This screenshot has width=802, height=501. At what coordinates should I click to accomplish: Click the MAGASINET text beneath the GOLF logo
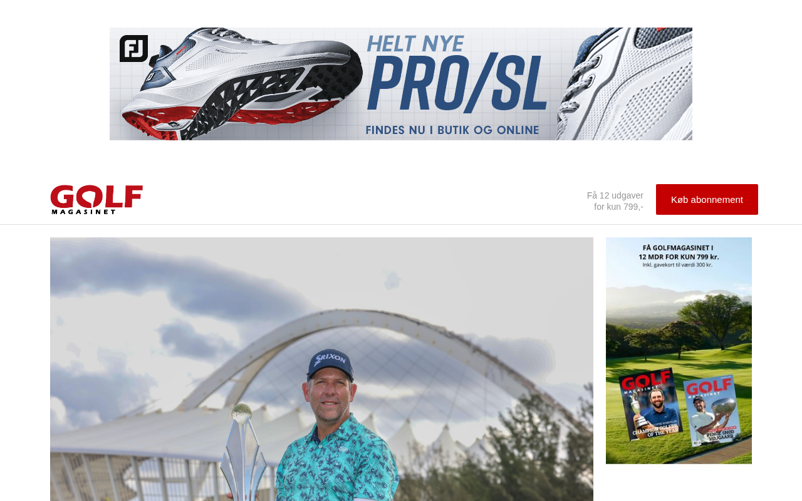point(83,212)
